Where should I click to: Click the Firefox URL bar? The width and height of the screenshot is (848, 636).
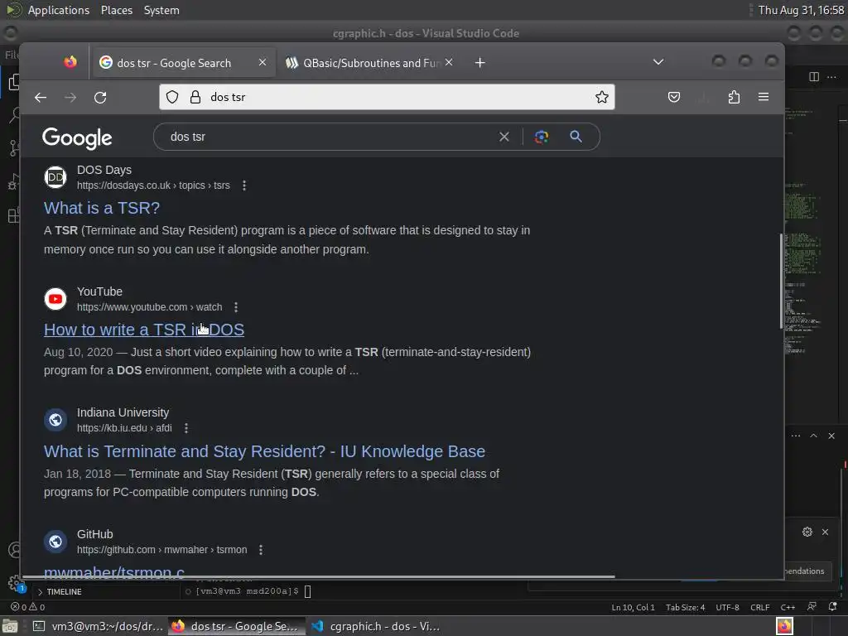387,97
